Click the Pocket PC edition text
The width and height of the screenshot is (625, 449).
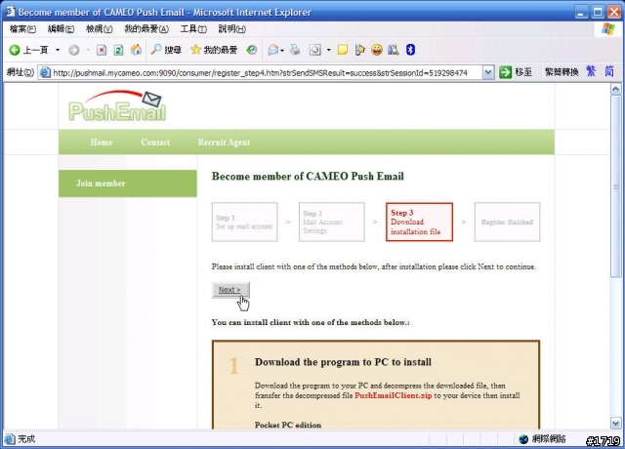point(288,425)
